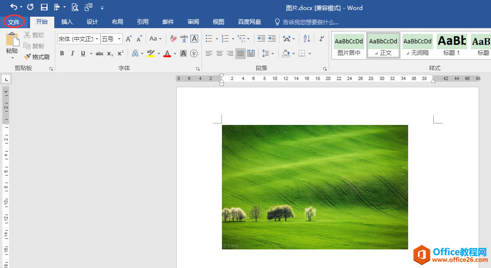This screenshot has height=268, width=491.
Task: Select the green field picture in the document
Action: pyautogui.click(x=315, y=187)
